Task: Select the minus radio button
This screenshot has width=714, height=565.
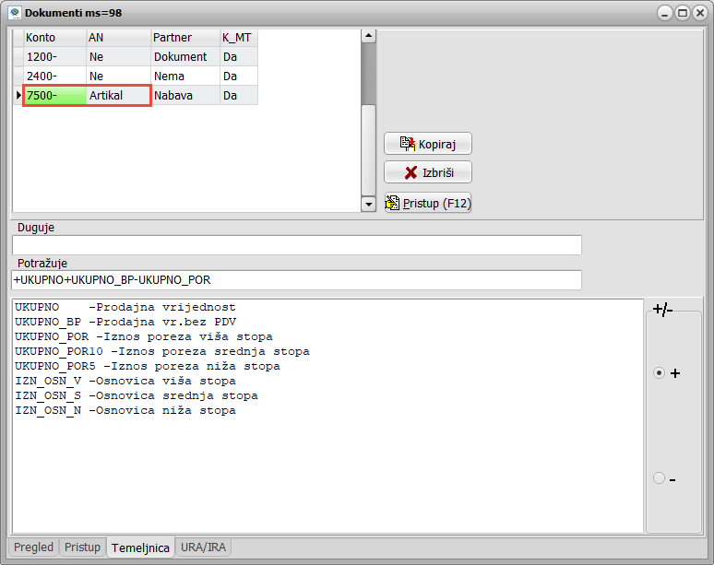Action: [x=659, y=478]
